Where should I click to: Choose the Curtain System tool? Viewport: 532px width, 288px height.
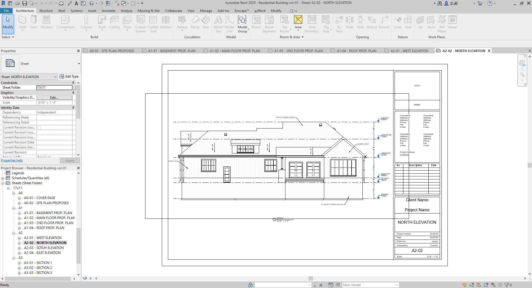140,24
